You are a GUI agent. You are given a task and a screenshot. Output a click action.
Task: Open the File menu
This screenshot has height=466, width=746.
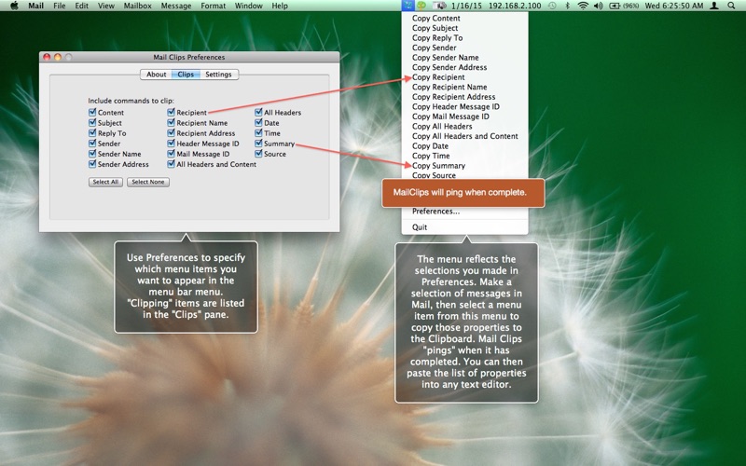(x=60, y=6)
